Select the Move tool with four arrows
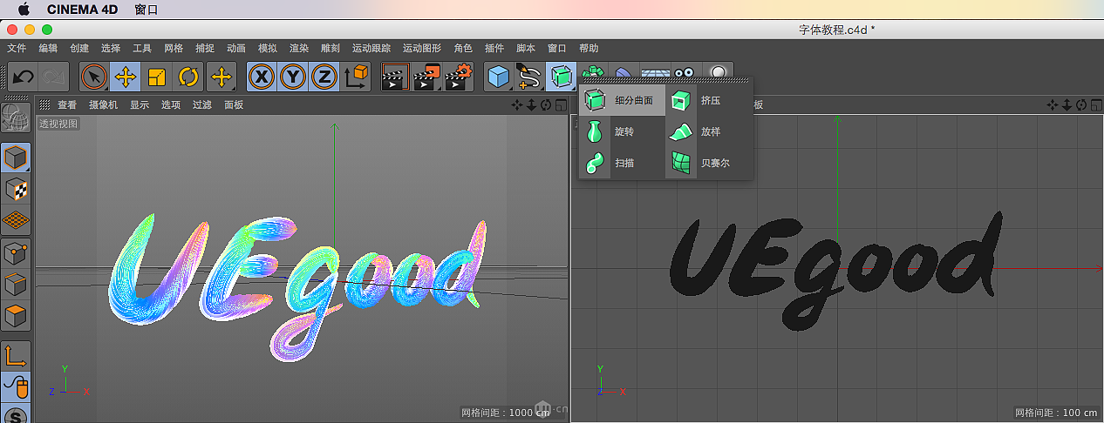Image resolution: width=1104 pixels, height=423 pixels. [126, 77]
